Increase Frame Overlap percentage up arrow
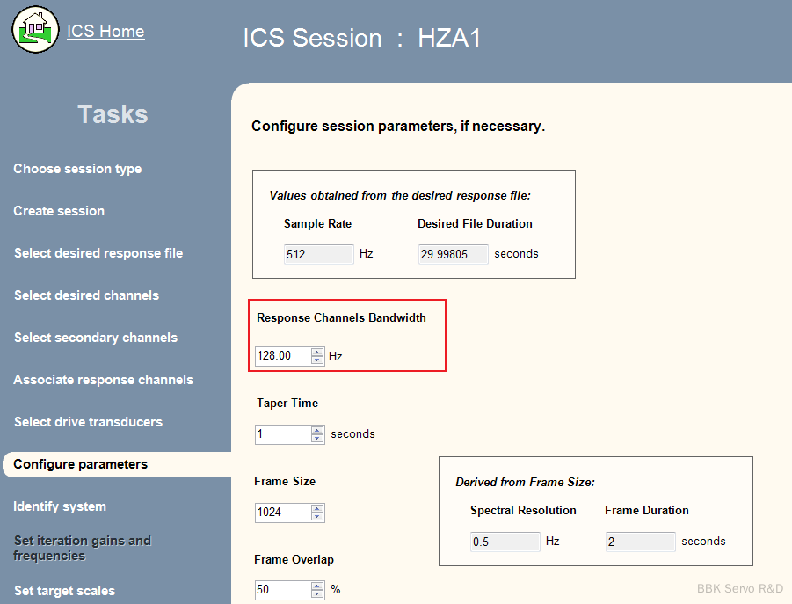This screenshot has height=604, width=792. [x=317, y=586]
